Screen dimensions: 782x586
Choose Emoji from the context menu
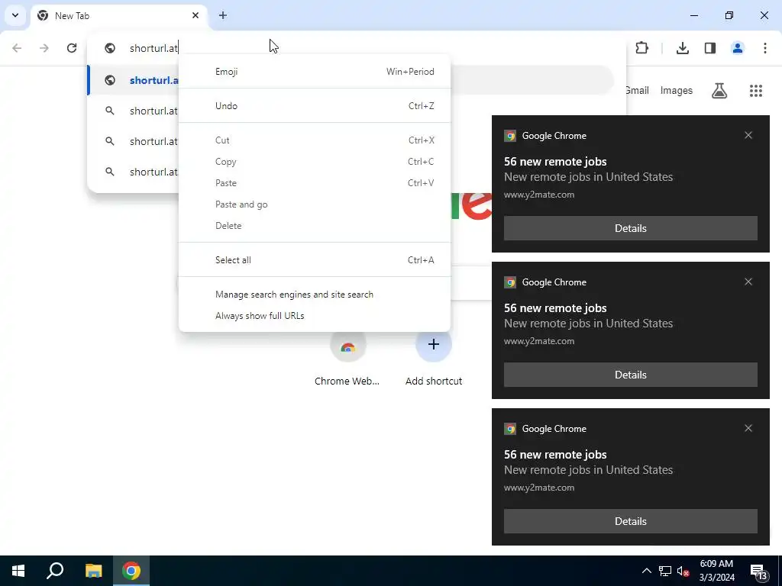click(x=315, y=71)
